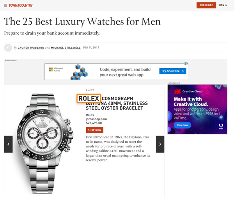Image resolution: width=234 pixels, height=198 pixels.
Task: Click the Creative Cloud logo icon
Action: tap(177, 91)
